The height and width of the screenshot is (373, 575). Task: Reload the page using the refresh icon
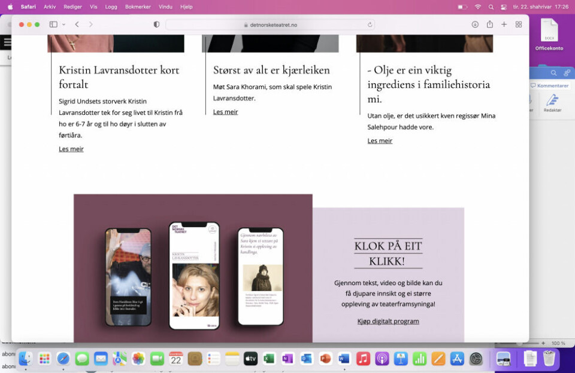click(x=370, y=25)
